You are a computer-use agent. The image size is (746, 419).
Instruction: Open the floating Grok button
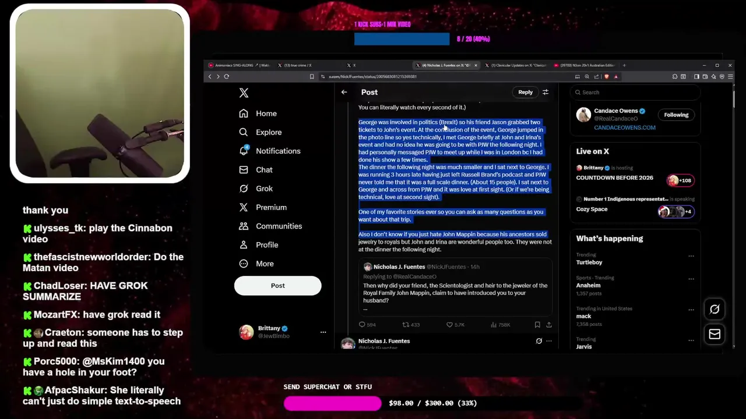tap(715, 310)
